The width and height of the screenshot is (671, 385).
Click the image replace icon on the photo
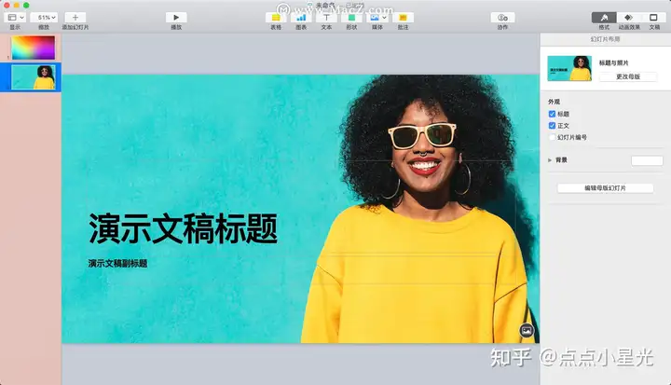point(527,331)
